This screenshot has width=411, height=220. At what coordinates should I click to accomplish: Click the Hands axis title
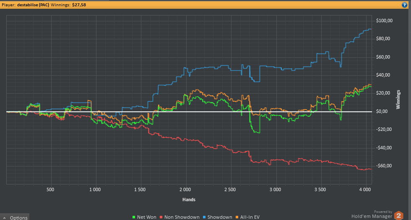coord(189,200)
